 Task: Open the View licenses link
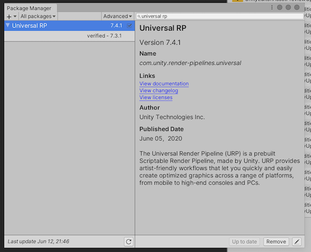pos(155,97)
